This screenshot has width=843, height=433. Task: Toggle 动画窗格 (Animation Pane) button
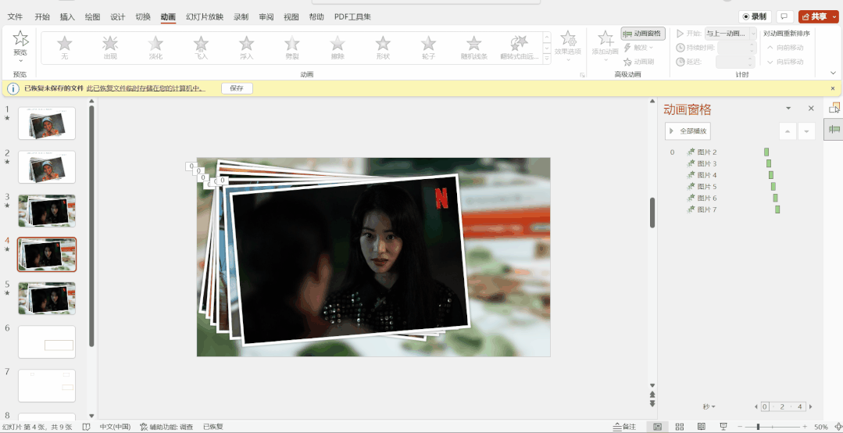[643, 34]
